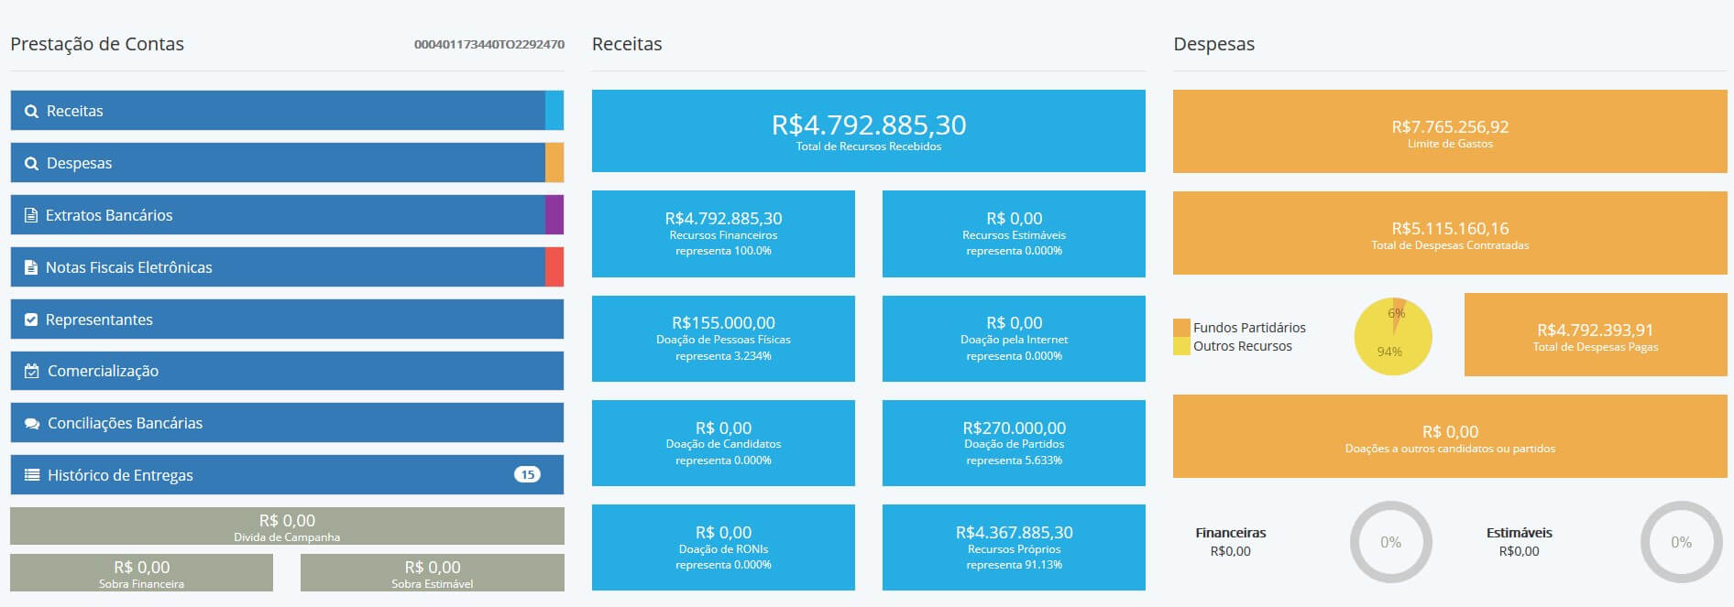This screenshot has height=607, width=1734.
Task: Click the document icon beside Extratos Bancários
Action: coord(31,215)
